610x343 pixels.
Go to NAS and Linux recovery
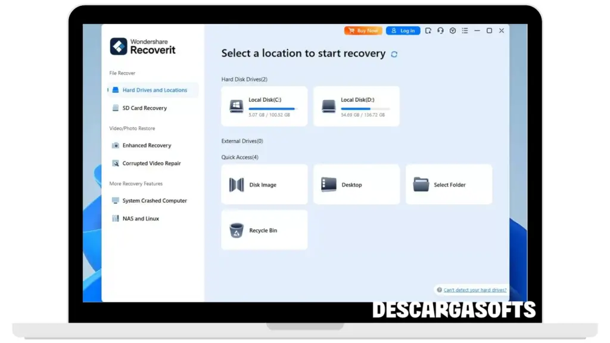point(141,219)
